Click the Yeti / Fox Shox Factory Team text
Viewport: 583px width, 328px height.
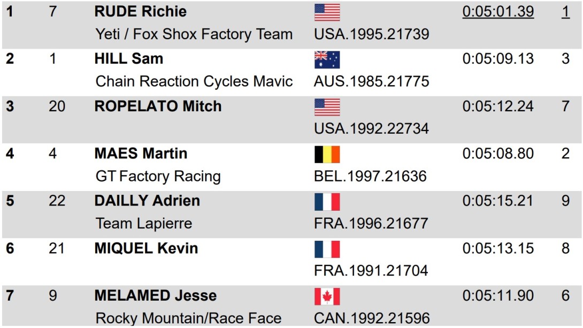click(194, 34)
